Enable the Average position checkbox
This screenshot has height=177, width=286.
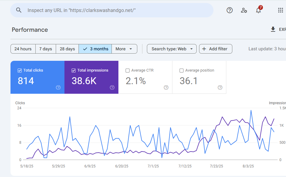(181, 70)
